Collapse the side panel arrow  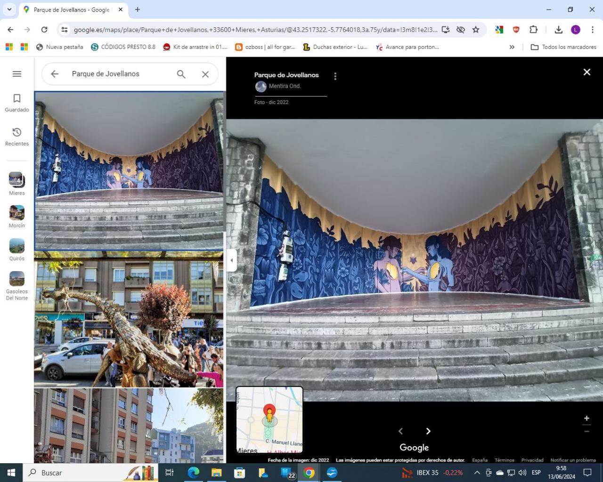pyautogui.click(x=231, y=260)
